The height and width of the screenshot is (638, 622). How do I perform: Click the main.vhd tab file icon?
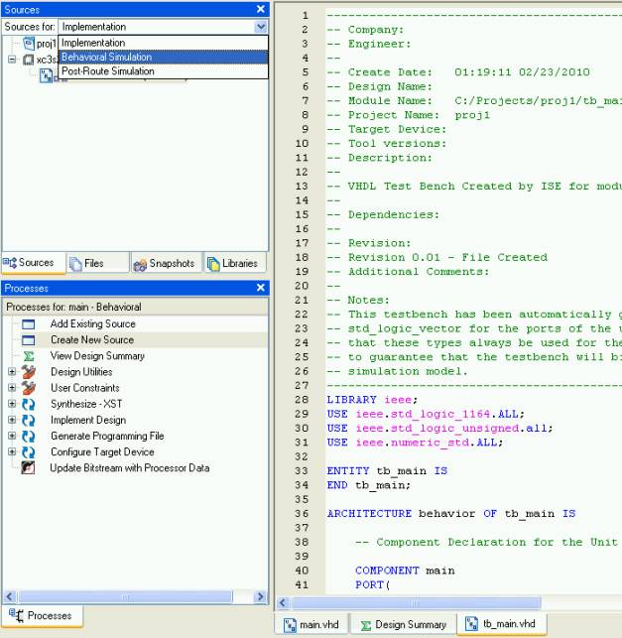[290, 625]
